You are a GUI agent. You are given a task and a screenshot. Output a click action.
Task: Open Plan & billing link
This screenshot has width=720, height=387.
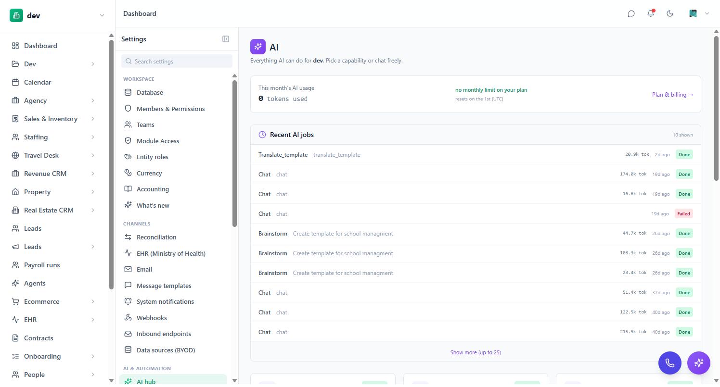[x=672, y=95]
